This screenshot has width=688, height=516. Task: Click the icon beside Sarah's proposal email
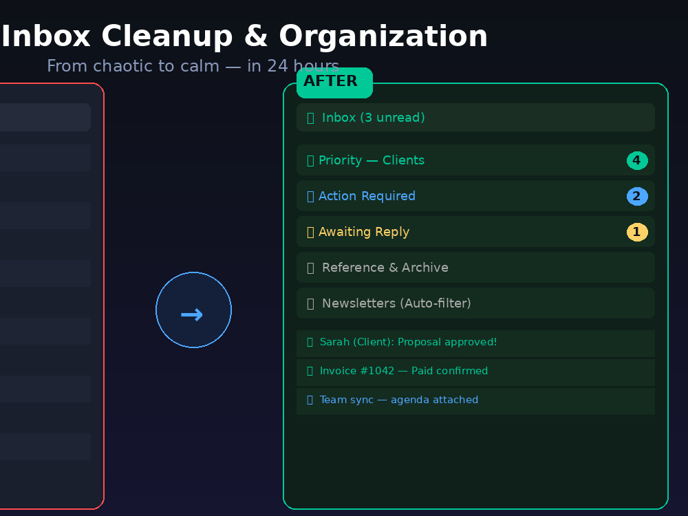tap(310, 342)
